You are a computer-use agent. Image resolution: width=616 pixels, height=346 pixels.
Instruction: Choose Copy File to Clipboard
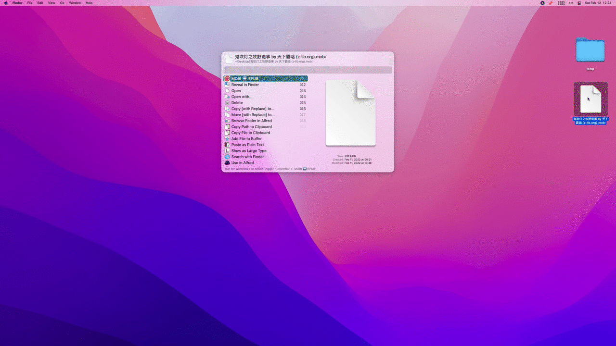coord(250,133)
